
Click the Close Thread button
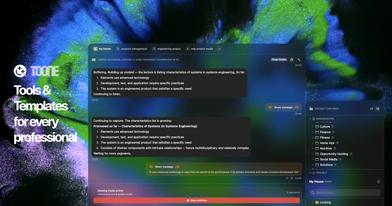coord(279,60)
